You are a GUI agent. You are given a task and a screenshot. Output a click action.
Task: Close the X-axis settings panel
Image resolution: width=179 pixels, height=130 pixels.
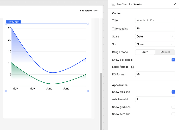coord(175,4)
